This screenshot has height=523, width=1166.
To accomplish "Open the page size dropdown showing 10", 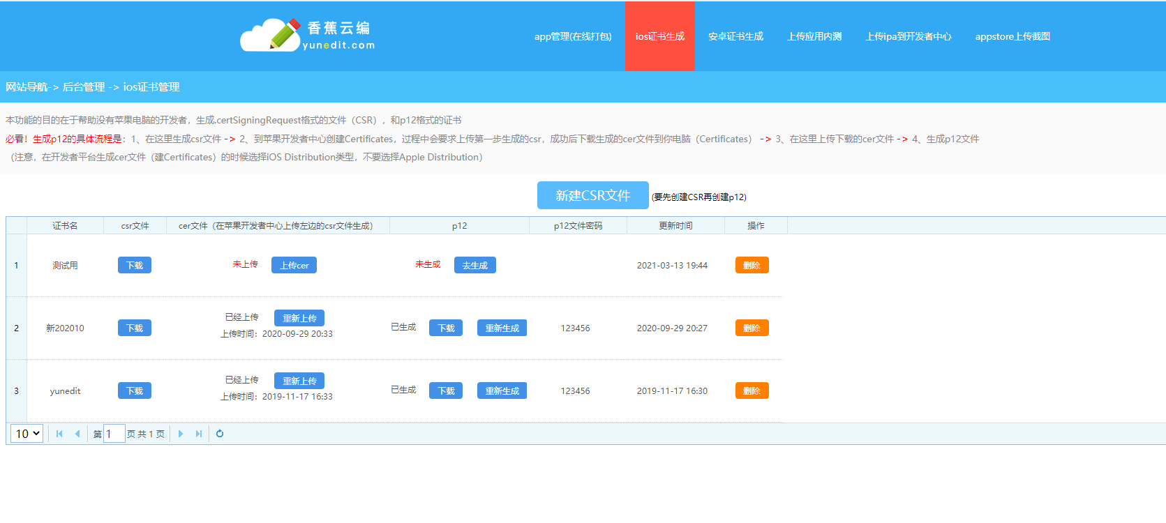I will (27, 434).
